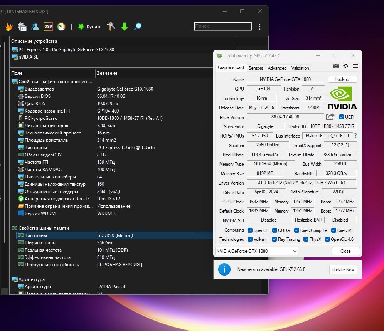Screen dimensions: 384x331
Task: Click the magnifier search icon in AIDA64 toolbar
Action: [138, 27]
